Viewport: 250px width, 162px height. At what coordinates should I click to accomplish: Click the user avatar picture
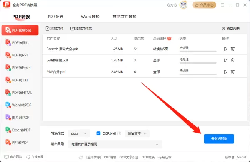[183, 5]
